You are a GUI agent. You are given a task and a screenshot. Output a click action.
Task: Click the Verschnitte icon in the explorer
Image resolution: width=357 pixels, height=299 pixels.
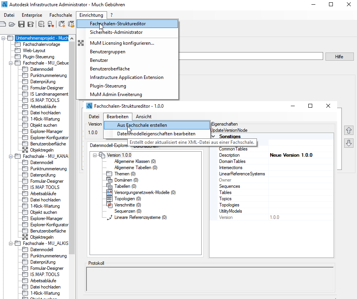pos(109,205)
